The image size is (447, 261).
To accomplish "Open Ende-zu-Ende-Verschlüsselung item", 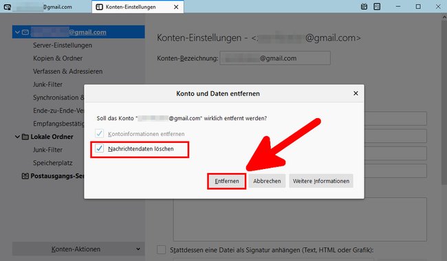I will click(x=58, y=111).
